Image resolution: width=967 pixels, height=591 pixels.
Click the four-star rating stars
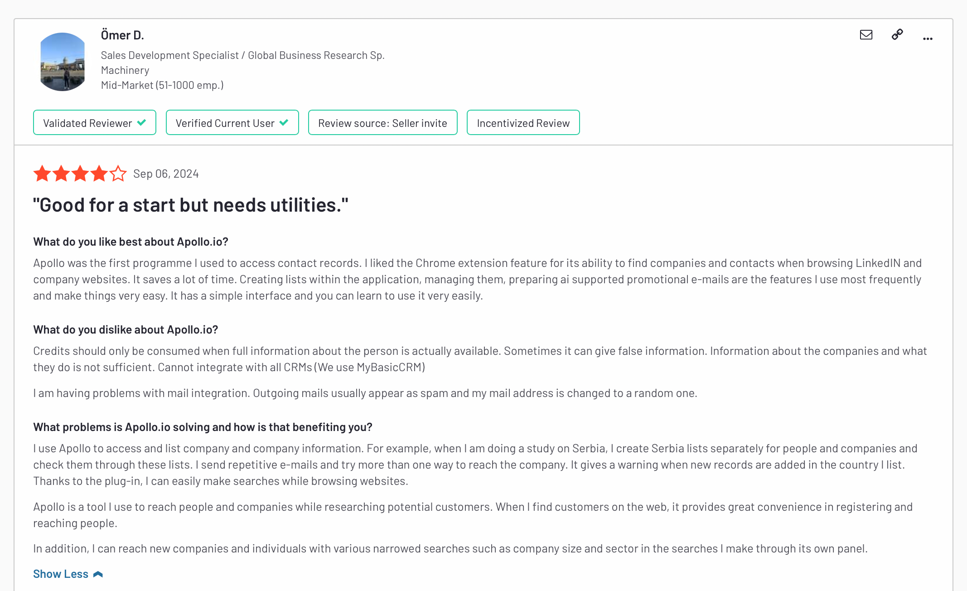pyautogui.click(x=80, y=174)
